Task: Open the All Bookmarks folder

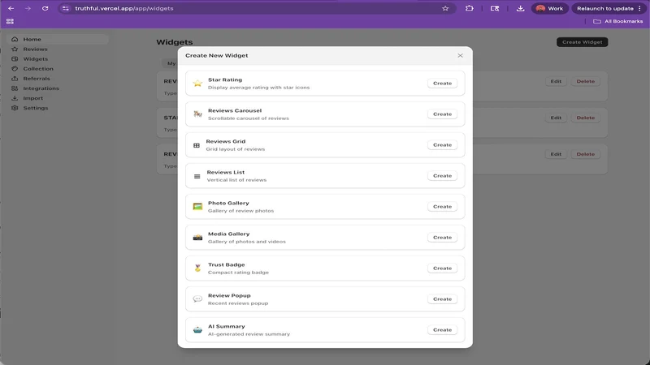Action: (618, 21)
